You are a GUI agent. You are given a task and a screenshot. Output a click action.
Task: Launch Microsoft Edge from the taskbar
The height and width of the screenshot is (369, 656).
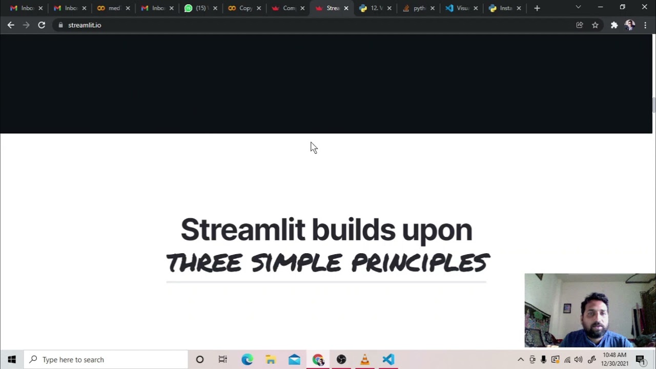tap(247, 359)
